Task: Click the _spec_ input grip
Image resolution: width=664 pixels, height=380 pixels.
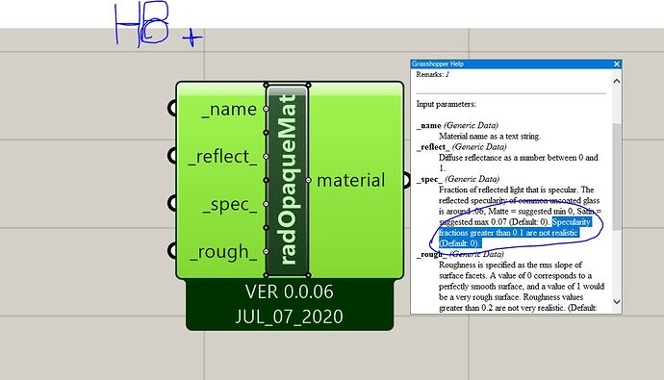Action: 172,203
